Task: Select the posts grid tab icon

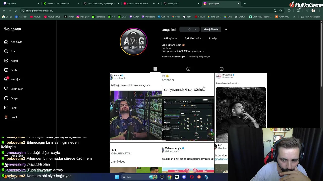Action: [155, 69]
